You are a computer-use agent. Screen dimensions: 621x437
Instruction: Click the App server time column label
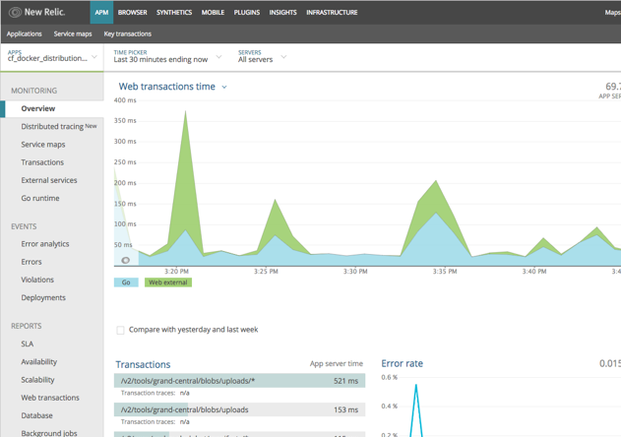pos(337,363)
